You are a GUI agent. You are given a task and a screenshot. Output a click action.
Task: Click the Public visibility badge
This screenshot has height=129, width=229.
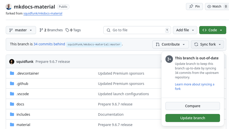63,7
